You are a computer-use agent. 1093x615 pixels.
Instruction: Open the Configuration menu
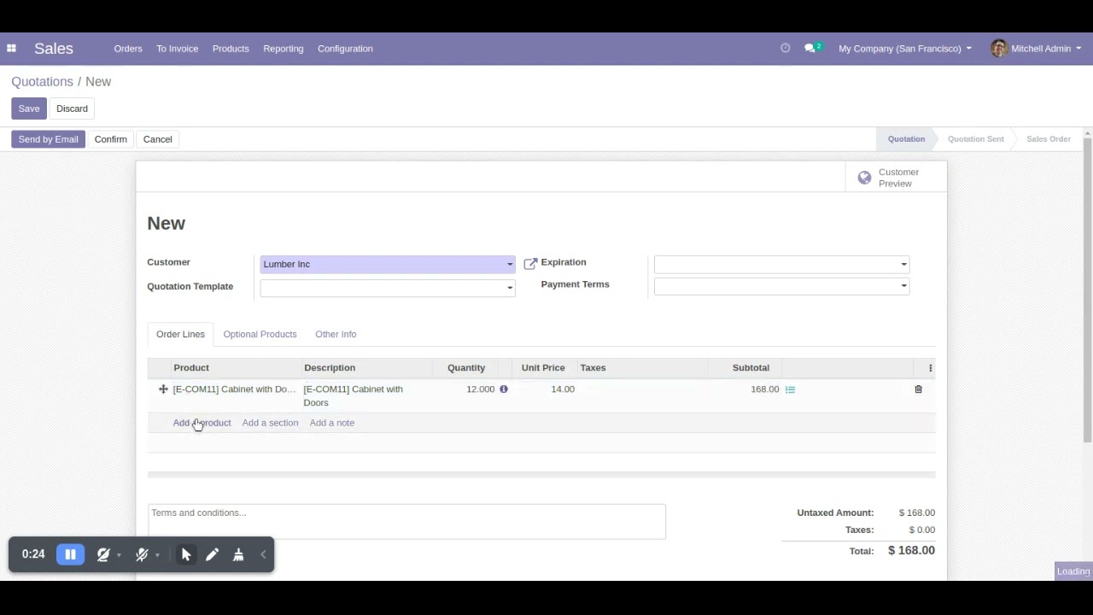tap(345, 49)
